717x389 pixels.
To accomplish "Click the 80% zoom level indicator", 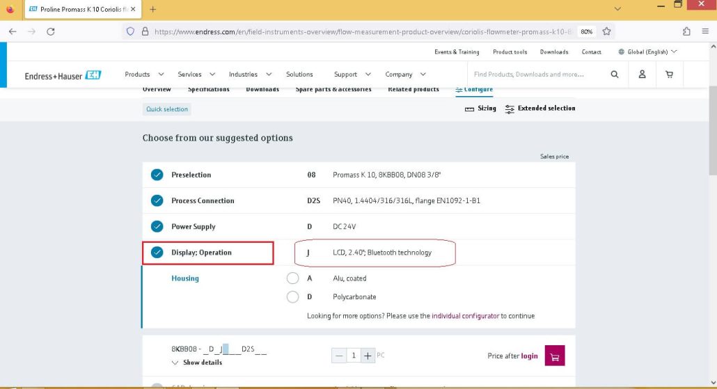I will [x=586, y=31].
